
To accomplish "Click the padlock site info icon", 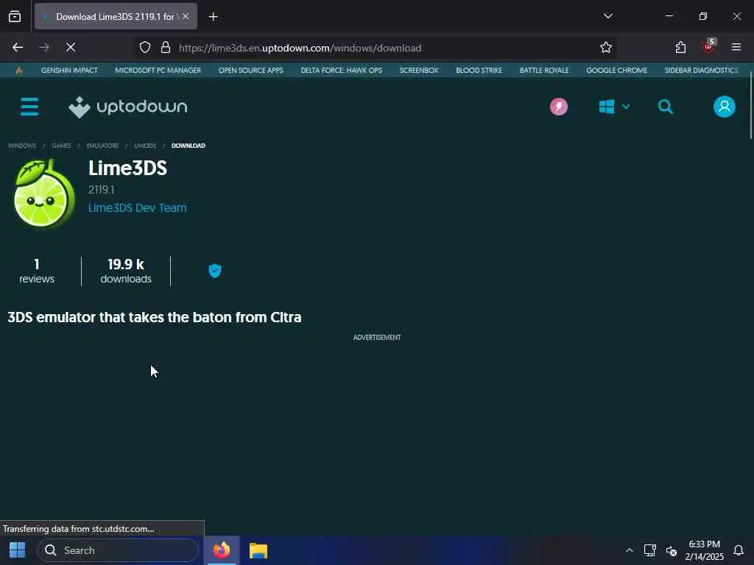I will 166,47.
